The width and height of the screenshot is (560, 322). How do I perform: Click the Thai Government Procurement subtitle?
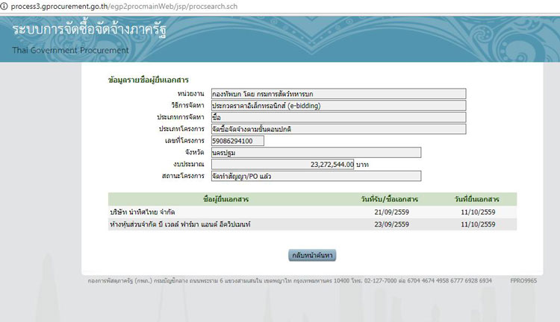click(x=71, y=50)
